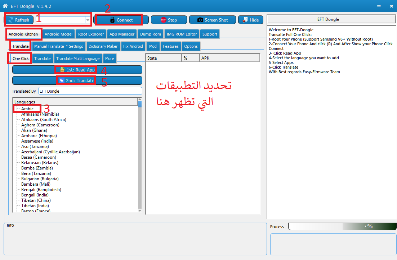Image resolution: width=397 pixels, height=260 pixels.
Task: Select Aghem (Cameroon) language
Action: pyautogui.click(x=40, y=125)
